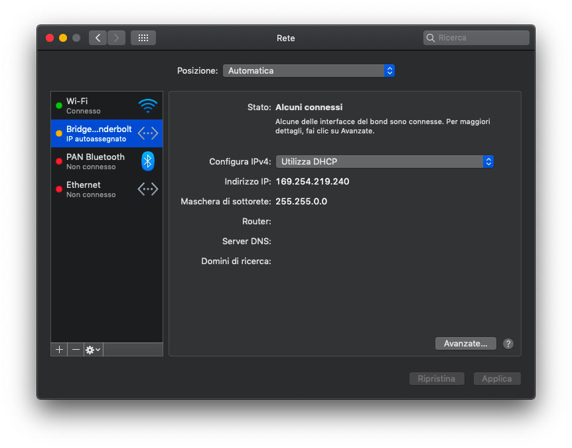Screen dimensions: 572x448
Task: Click the Wi-Fi signal icon
Action: 148,106
